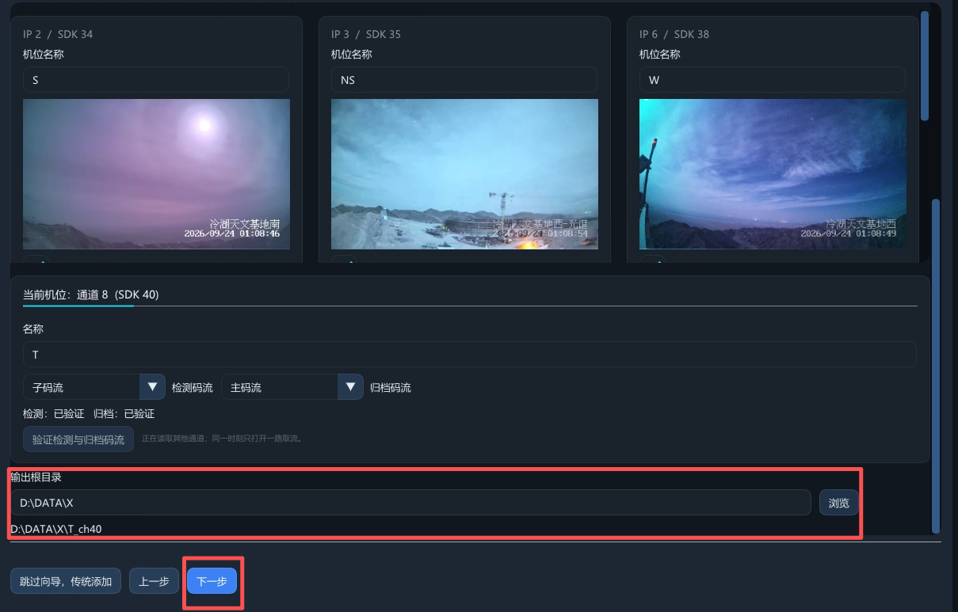958x612 pixels.
Task: Click the 名称 field containing T
Action: coord(469,355)
